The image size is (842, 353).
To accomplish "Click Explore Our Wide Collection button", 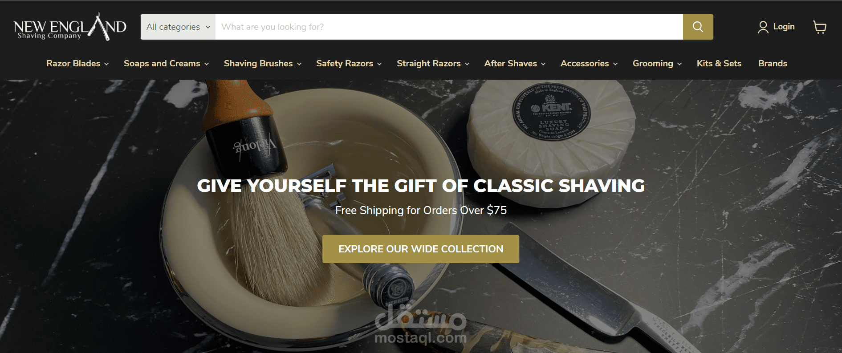I will [x=421, y=249].
